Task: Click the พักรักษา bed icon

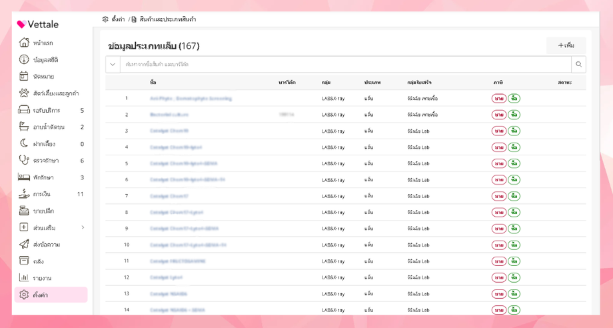Action: (x=24, y=177)
